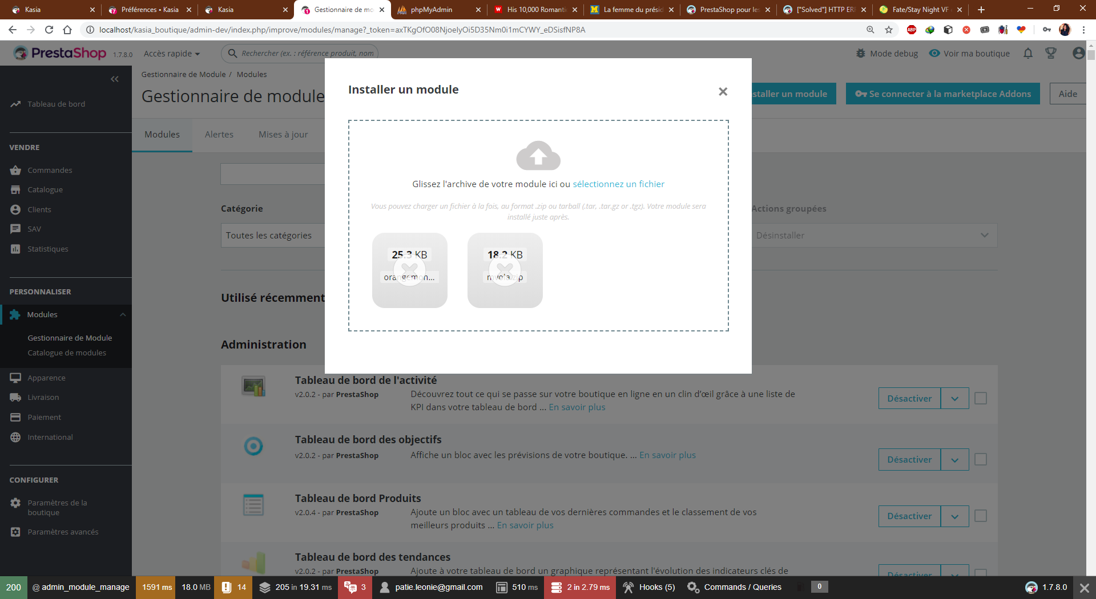This screenshot has width=1096, height=599.
Task: Open the Hooks (5) debug panel
Action: point(649,587)
